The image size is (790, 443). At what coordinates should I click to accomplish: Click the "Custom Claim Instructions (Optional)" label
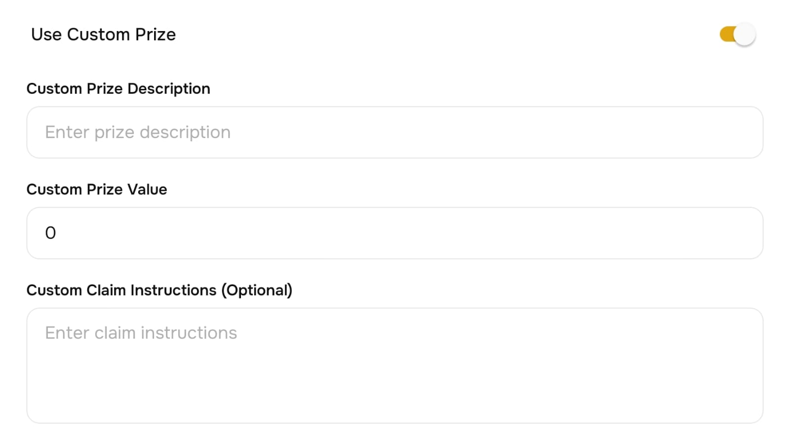159,290
